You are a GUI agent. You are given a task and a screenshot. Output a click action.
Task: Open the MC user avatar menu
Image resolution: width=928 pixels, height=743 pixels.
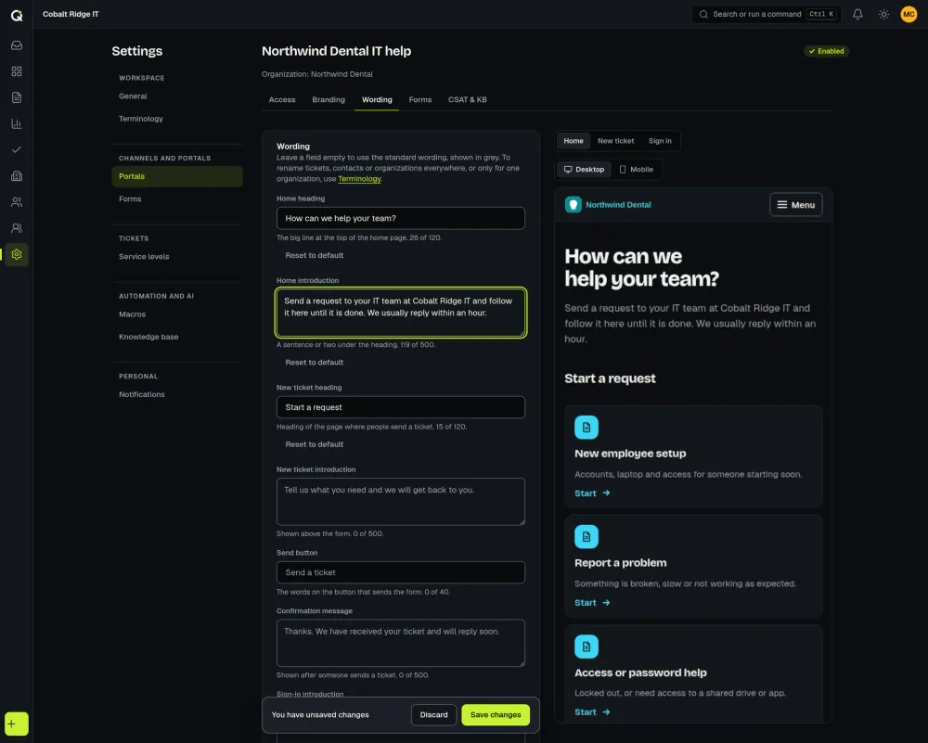[909, 14]
